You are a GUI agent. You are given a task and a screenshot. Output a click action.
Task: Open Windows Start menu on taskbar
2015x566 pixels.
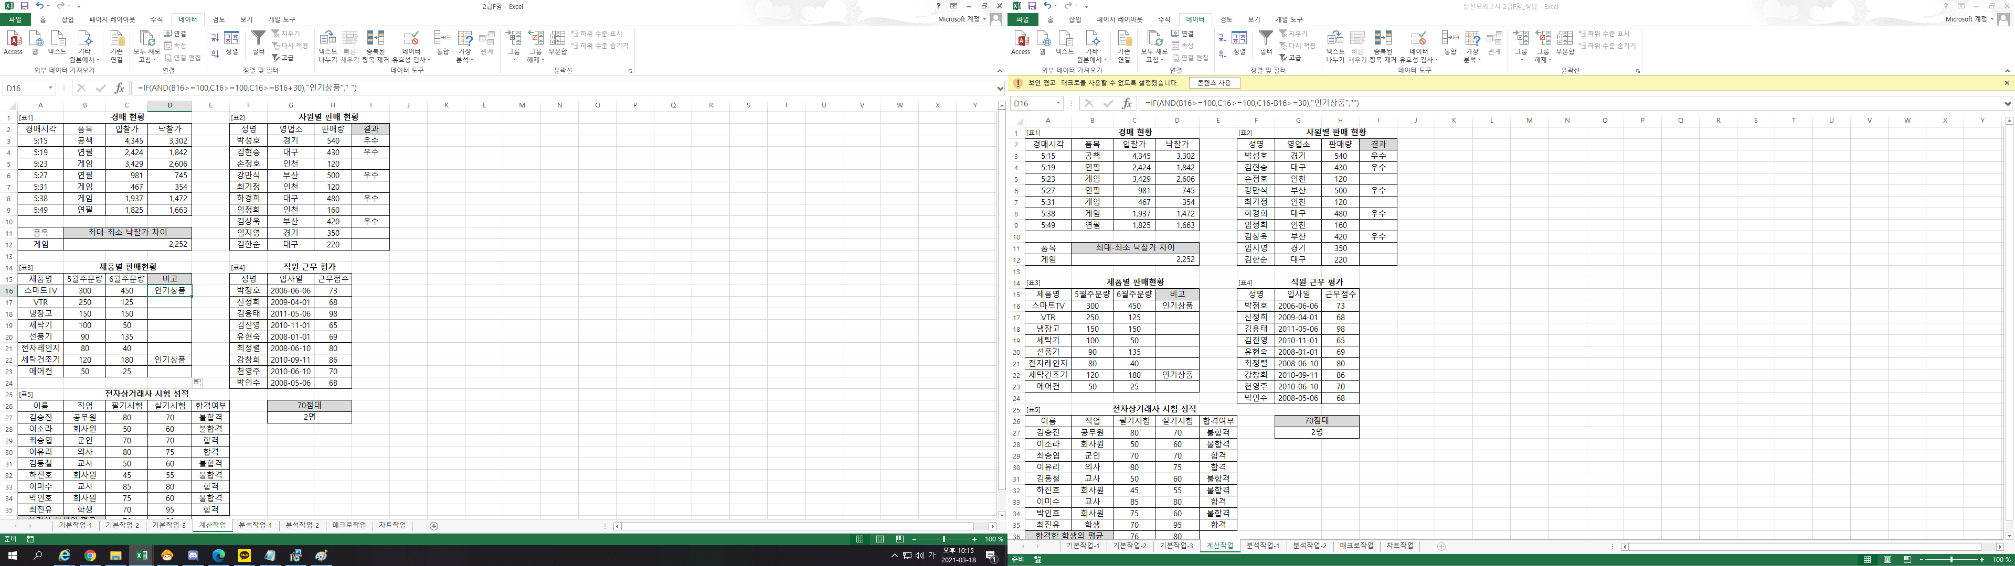click(13, 556)
